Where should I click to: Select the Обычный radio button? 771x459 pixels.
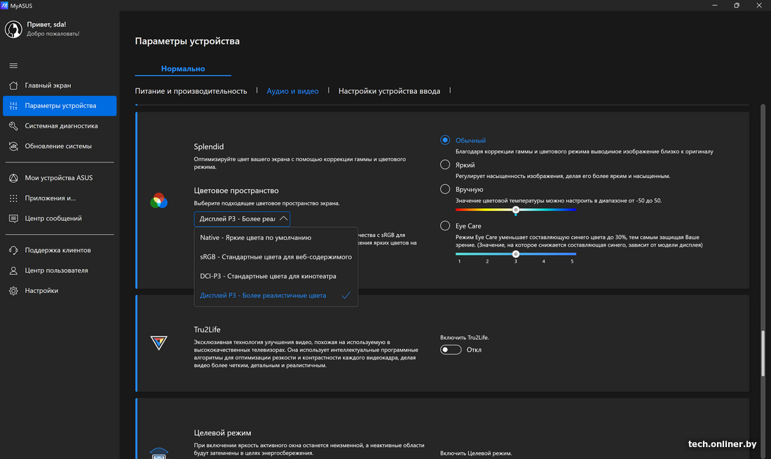tap(445, 140)
